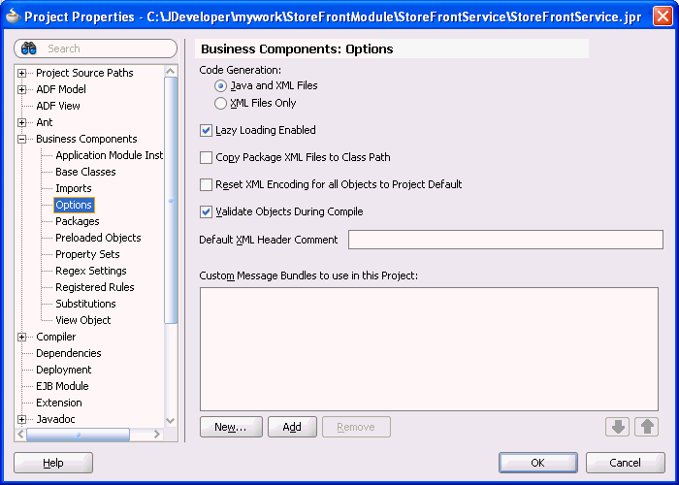Open Registered Rules page

pyautogui.click(x=94, y=287)
